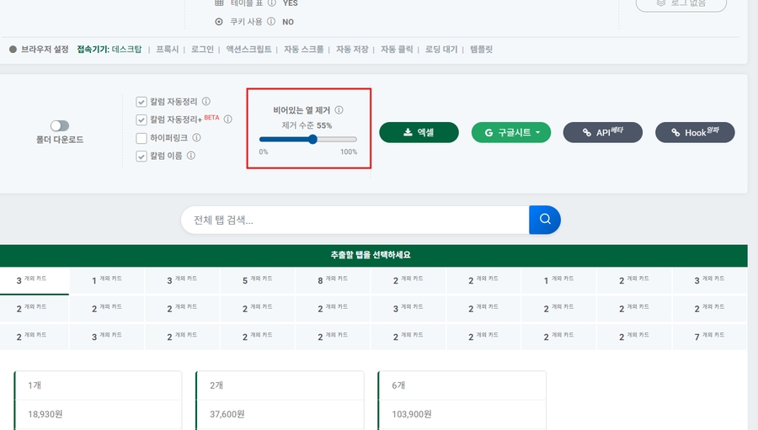Click info icon next to 비어있는 열 제거
The image size is (758, 430).
pyautogui.click(x=339, y=110)
